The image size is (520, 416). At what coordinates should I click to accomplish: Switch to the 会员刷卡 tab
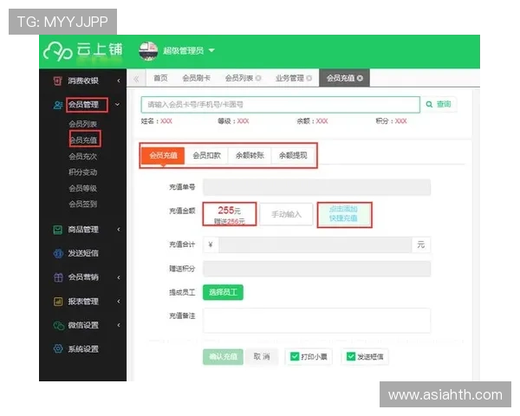tap(197, 78)
